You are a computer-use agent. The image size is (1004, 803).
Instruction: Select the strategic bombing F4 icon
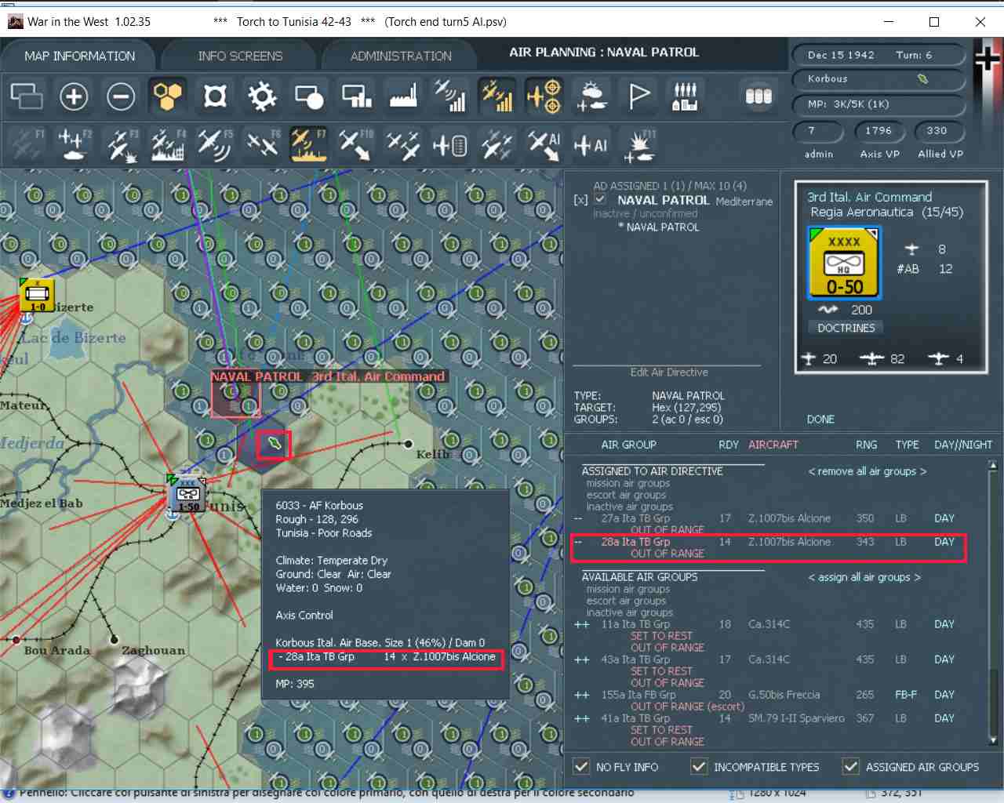pyautogui.click(x=167, y=145)
